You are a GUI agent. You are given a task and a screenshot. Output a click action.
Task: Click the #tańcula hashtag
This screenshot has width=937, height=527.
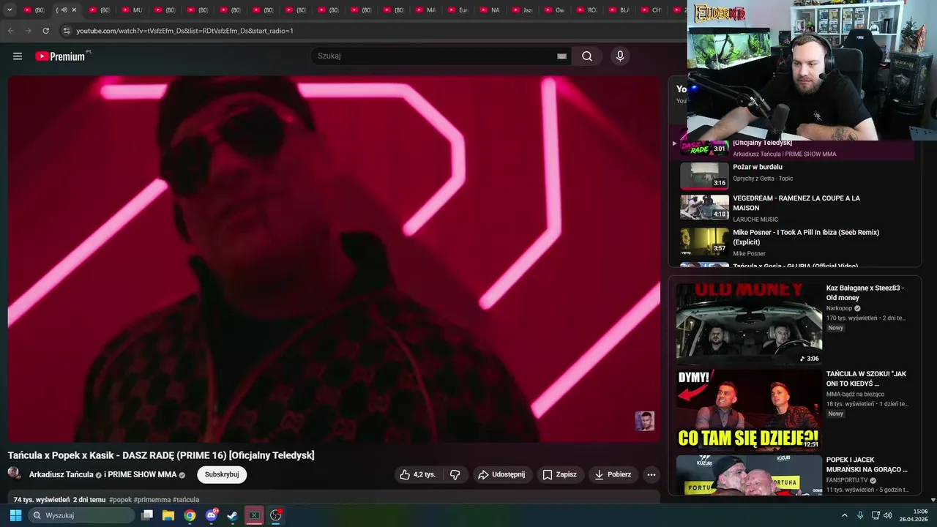tap(186, 500)
